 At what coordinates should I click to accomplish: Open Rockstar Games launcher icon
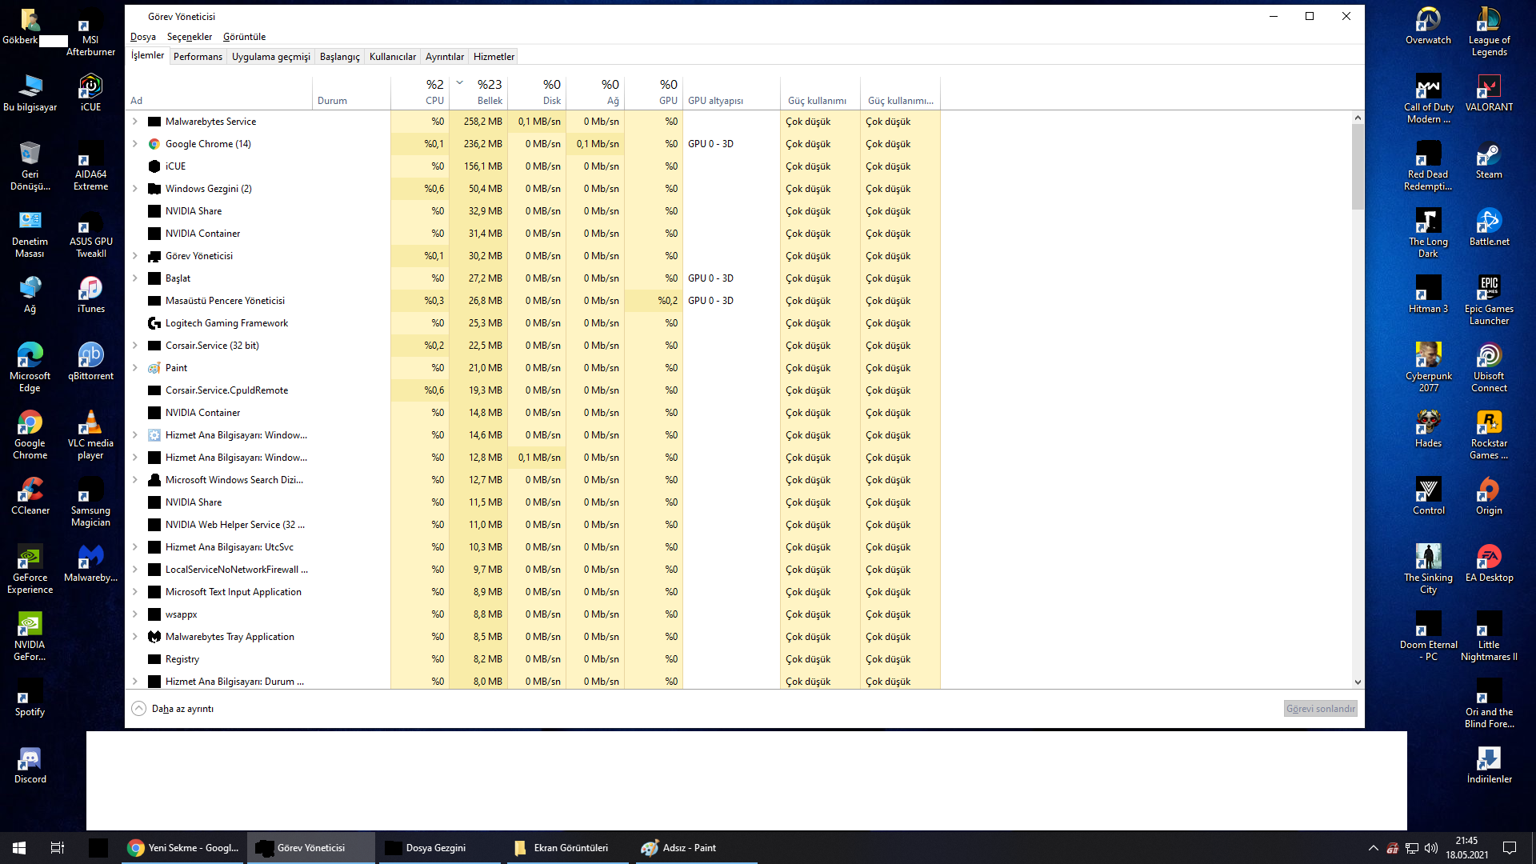pos(1489,435)
